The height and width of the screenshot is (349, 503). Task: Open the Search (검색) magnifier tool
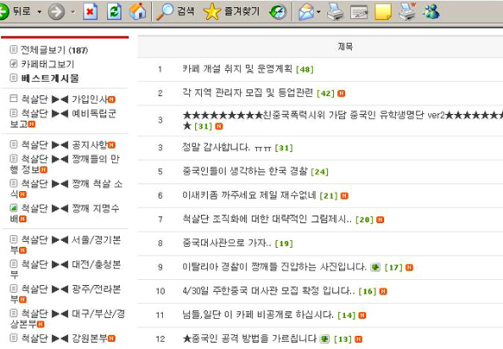pos(175,11)
